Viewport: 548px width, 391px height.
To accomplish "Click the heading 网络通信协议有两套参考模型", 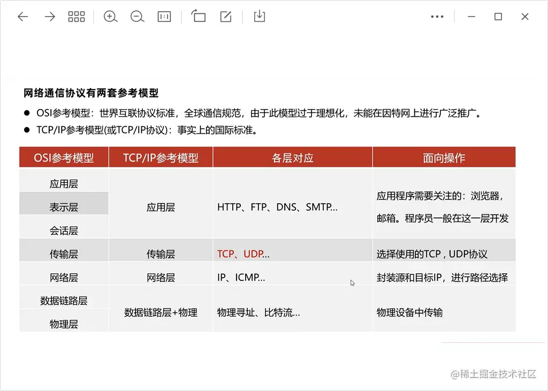I will pos(91,93).
